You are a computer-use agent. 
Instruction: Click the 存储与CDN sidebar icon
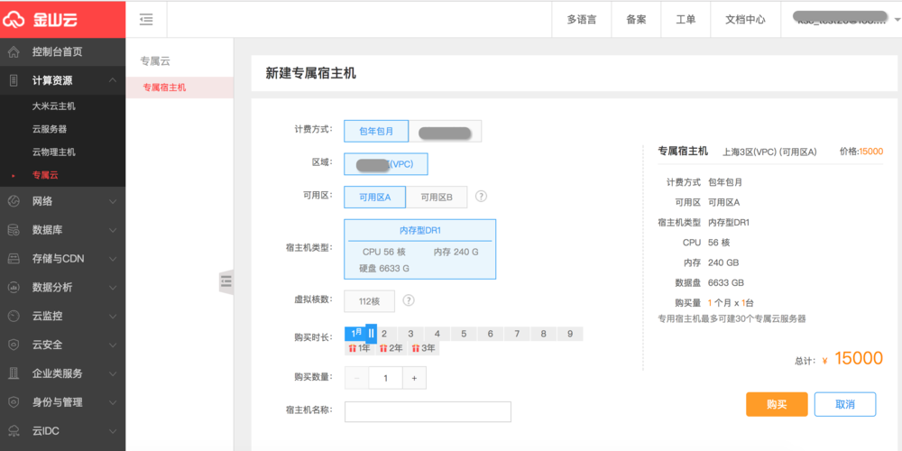(14, 259)
